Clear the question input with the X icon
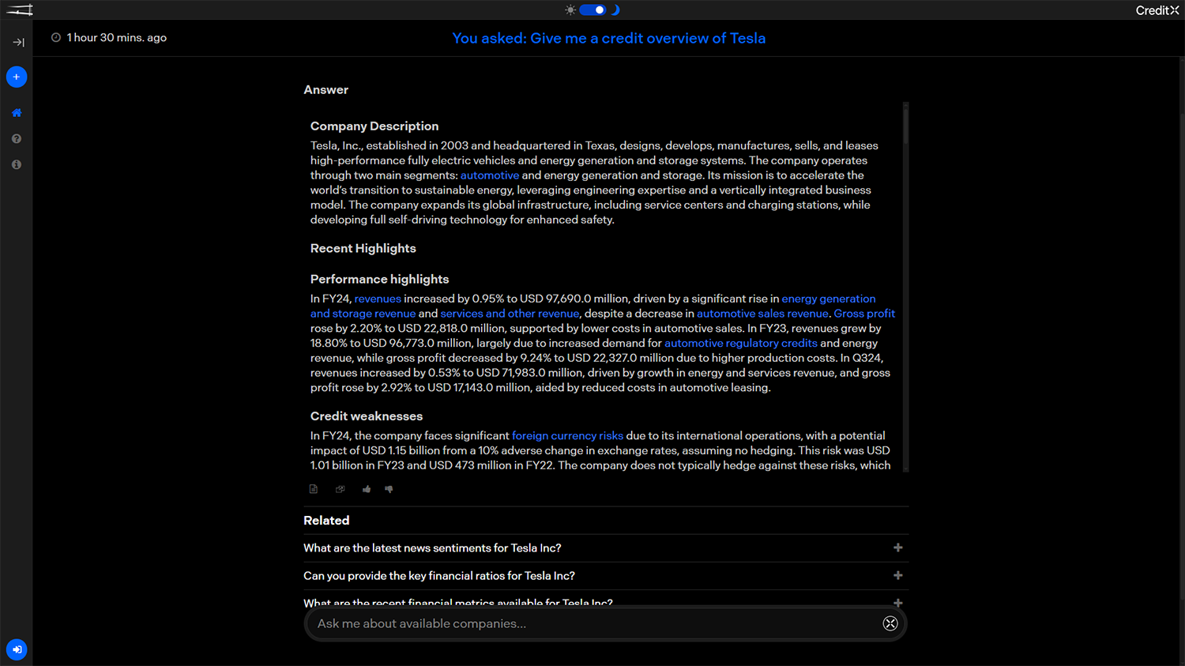 [x=890, y=623]
